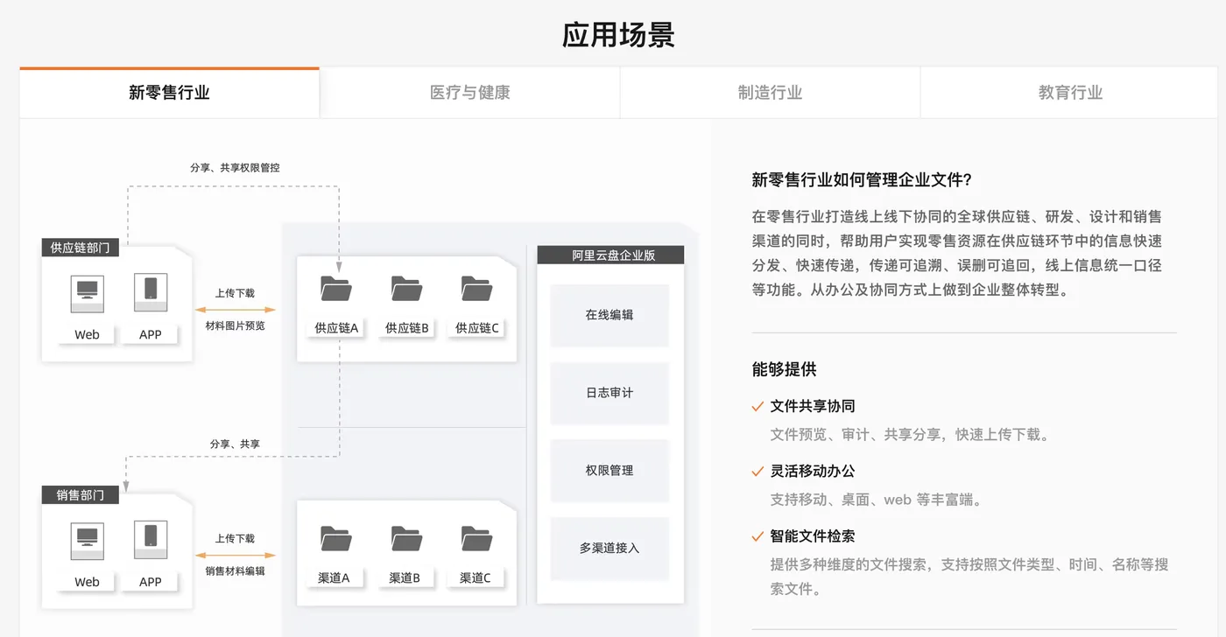This screenshot has height=637, width=1226.
Task: Select the 权限管理 option
Action: (x=609, y=471)
